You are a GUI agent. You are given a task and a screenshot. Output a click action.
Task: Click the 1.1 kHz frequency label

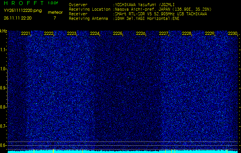coord(3,50)
